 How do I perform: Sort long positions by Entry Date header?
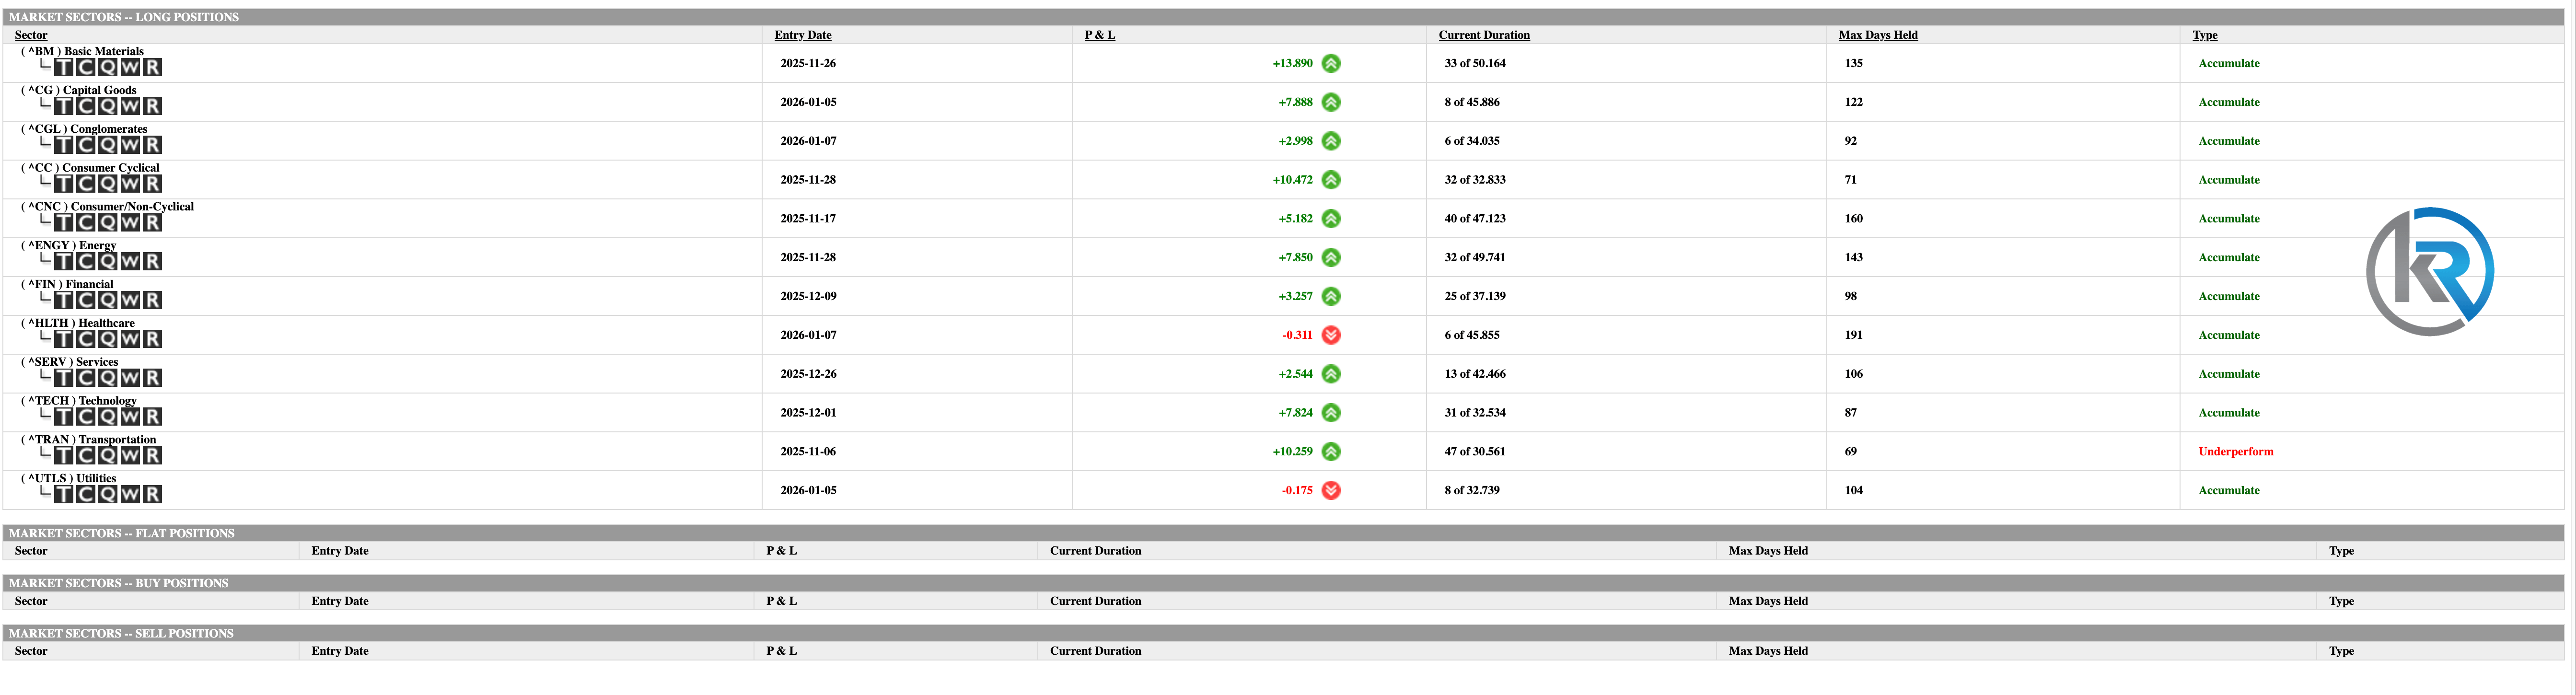pyautogui.click(x=803, y=35)
